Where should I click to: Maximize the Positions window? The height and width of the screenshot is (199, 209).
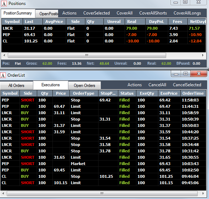(x=185, y=2)
